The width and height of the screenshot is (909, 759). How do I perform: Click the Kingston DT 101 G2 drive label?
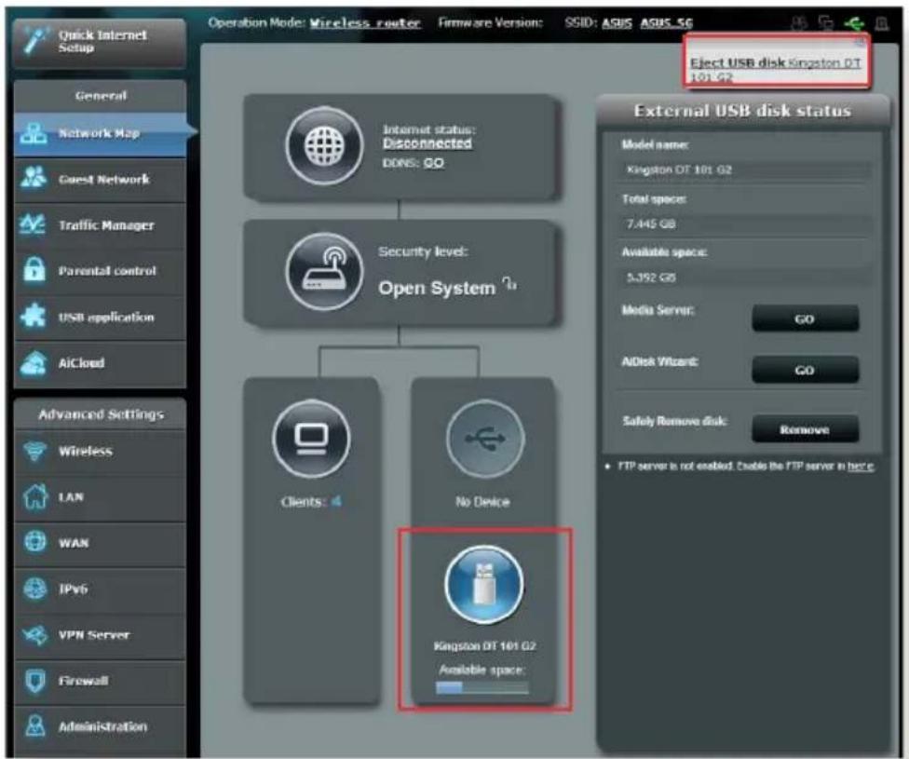[x=484, y=646]
